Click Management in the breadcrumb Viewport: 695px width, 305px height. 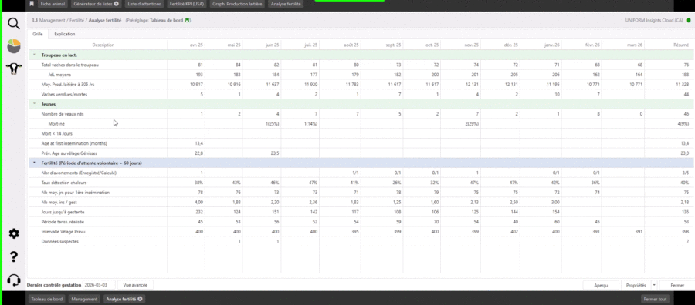[53, 20]
